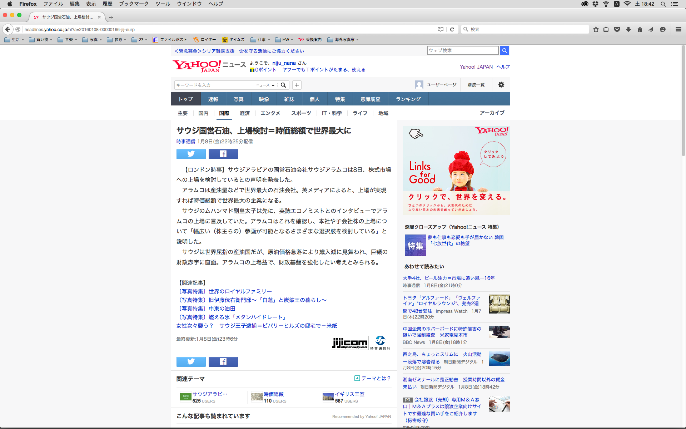Click the plus button beside keyword search
The image size is (686, 429).
pos(297,85)
